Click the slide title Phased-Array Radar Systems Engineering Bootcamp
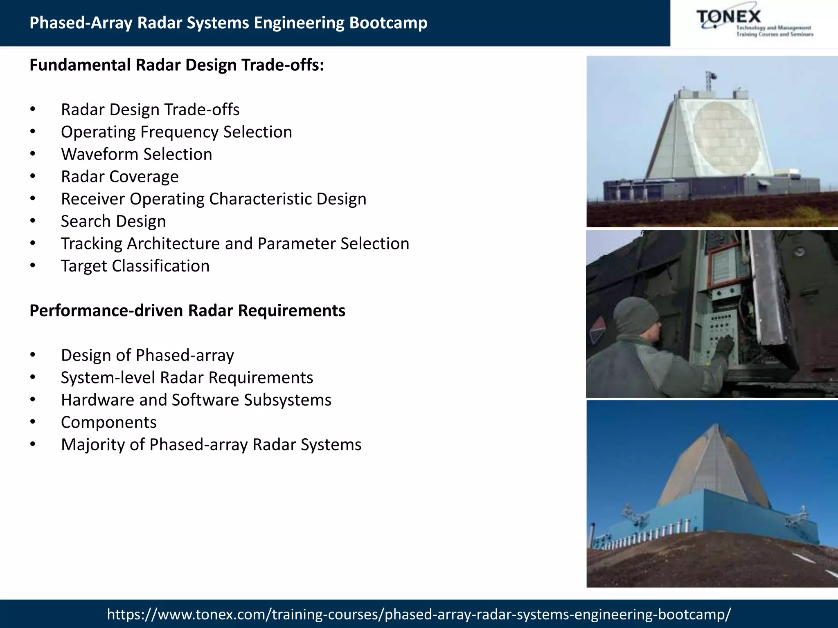The height and width of the screenshot is (628, 838). (228, 23)
